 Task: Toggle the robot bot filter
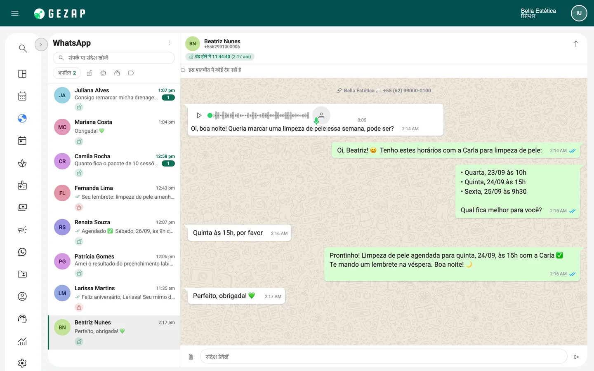(x=103, y=73)
